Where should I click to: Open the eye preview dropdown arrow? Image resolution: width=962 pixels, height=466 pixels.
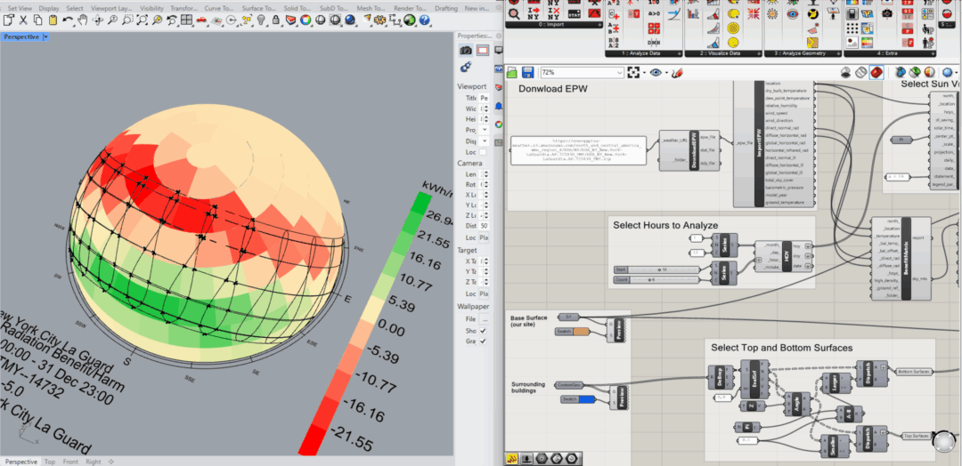point(665,73)
